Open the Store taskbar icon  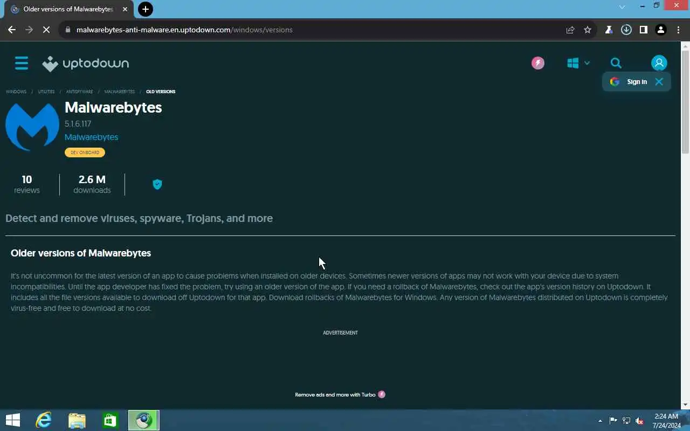pyautogui.click(x=111, y=420)
